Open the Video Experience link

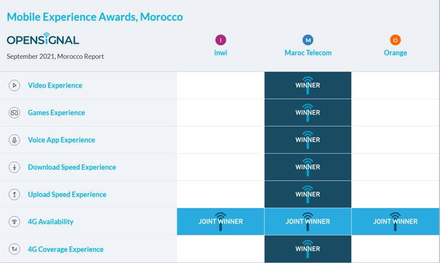(x=55, y=86)
